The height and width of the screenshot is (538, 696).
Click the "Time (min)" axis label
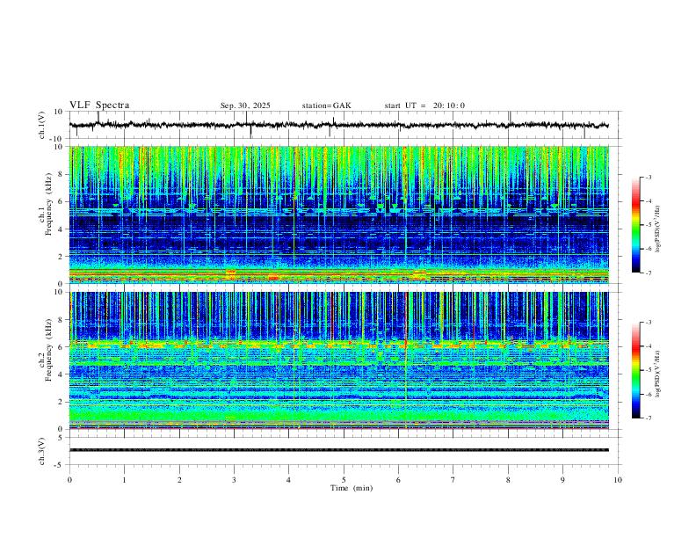[352, 488]
